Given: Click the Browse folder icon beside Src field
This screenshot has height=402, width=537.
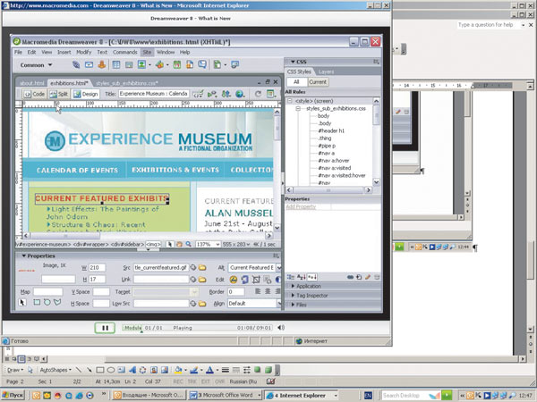Looking at the screenshot, I should point(202,268).
